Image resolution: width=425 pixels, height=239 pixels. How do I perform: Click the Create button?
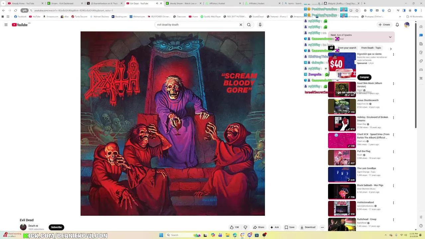pos(384,25)
